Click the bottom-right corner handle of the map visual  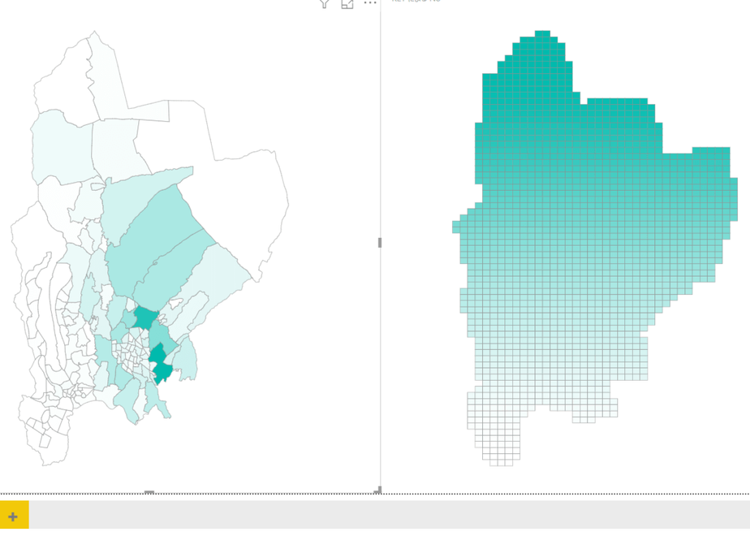(378, 490)
